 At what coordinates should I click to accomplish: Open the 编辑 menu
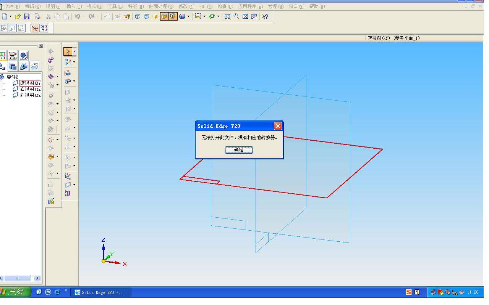tap(32, 6)
